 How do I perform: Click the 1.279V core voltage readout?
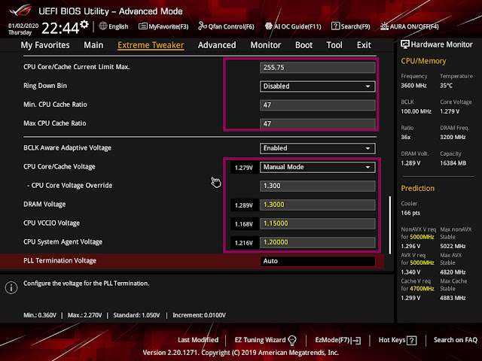244,168
